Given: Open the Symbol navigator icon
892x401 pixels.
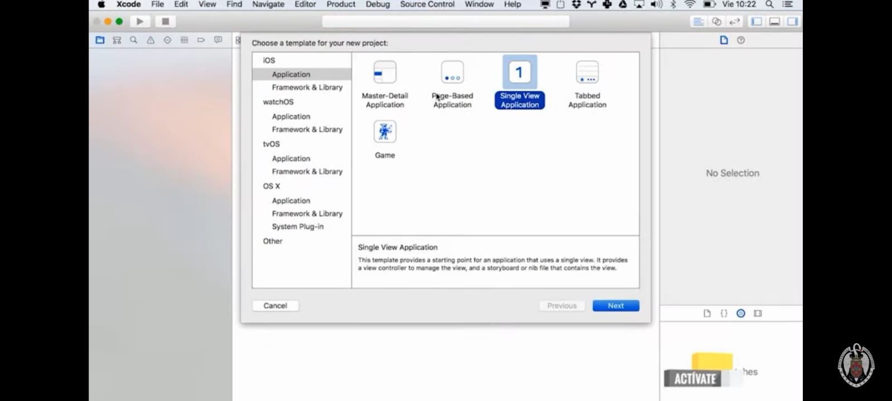Looking at the screenshot, I should pos(117,40).
